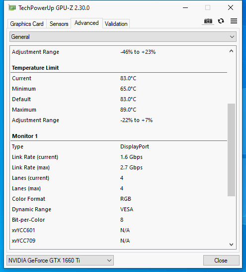Image resolution: width=246 pixels, height=272 pixels.
Task: Click the screenshot camera icon
Action: coord(208,21)
